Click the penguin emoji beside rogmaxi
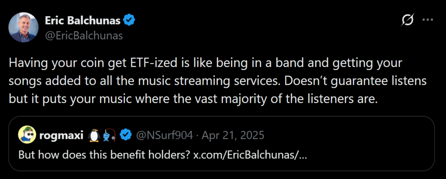This screenshot has width=446, height=179. [93, 136]
